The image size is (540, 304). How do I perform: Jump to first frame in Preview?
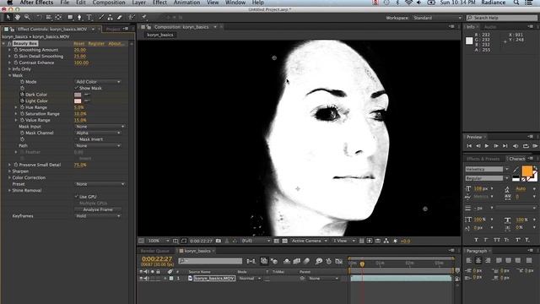click(469, 146)
